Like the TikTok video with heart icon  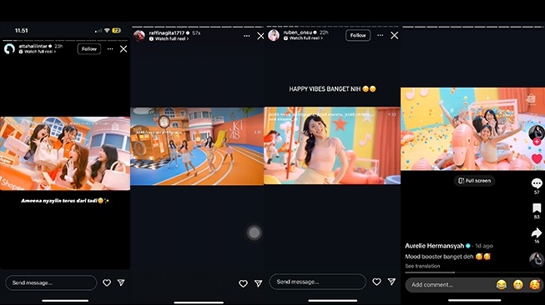[537, 159]
